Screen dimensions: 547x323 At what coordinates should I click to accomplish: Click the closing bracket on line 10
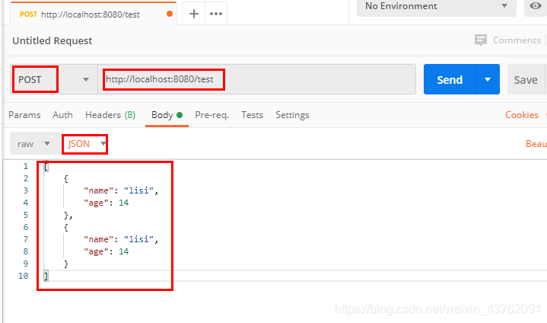coord(46,276)
